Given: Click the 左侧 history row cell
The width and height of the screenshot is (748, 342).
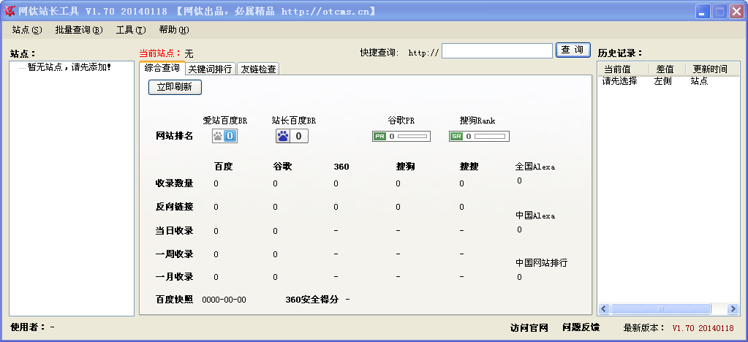Looking at the screenshot, I should point(662,81).
